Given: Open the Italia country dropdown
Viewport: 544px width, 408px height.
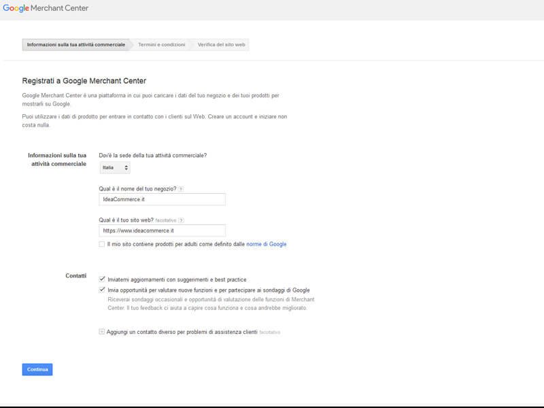Looking at the screenshot, I should pyautogui.click(x=115, y=167).
